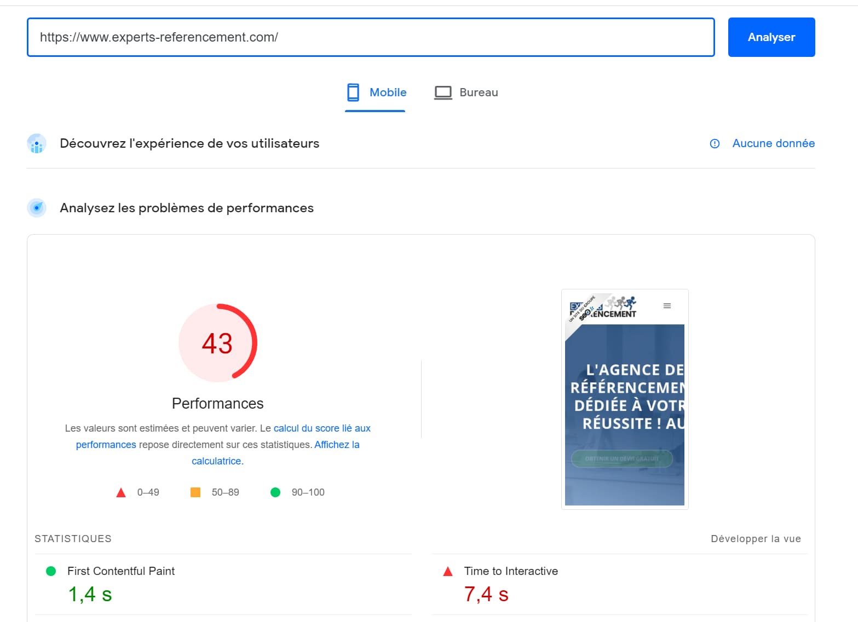Click the mobile phone icon
The image size is (858, 622).
pyautogui.click(x=353, y=92)
